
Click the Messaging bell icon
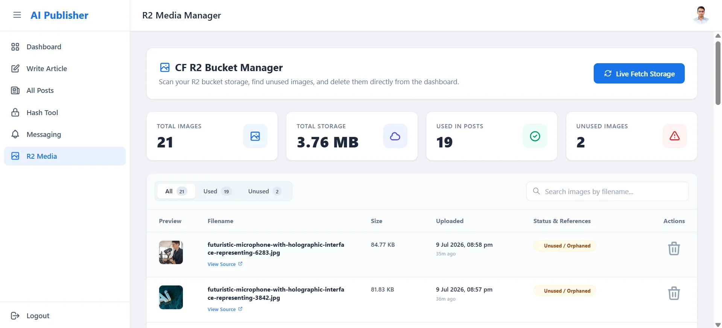click(15, 134)
